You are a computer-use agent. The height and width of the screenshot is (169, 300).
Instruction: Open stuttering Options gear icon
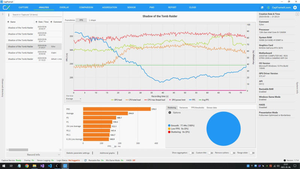[170, 112]
